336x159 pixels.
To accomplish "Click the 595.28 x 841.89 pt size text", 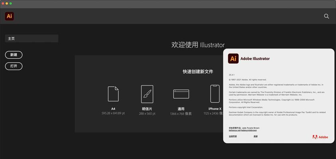I will click(113, 113).
